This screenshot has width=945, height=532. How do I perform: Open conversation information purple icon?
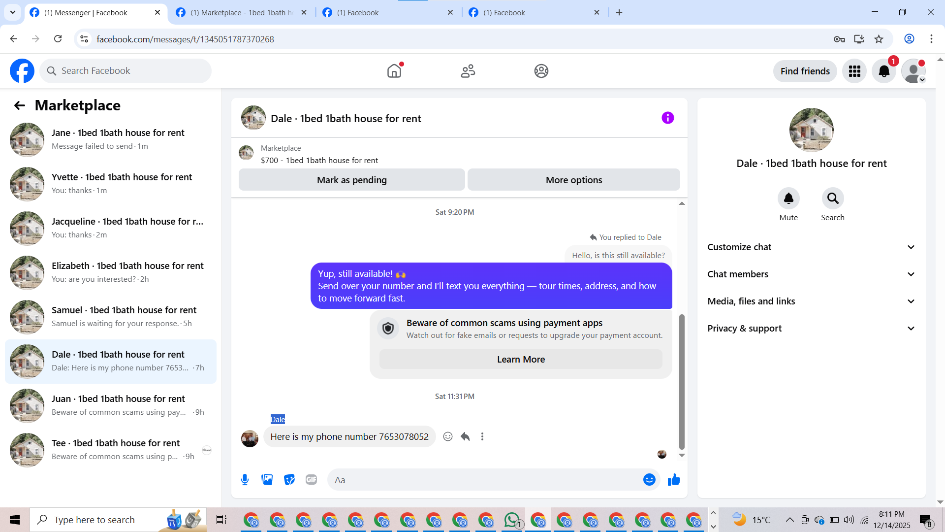point(667,118)
